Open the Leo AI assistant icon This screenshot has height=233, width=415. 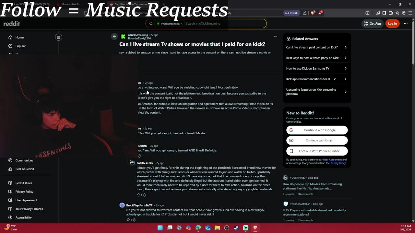(x=397, y=13)
